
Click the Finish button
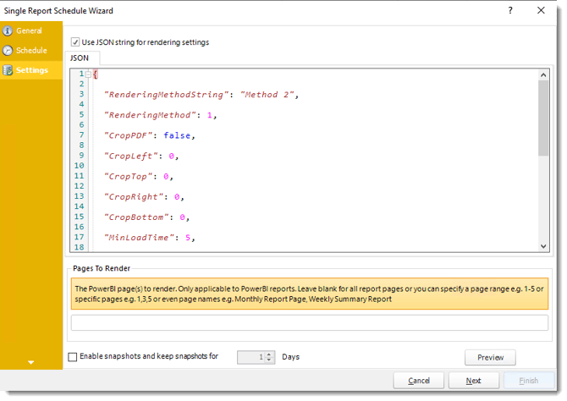click(x=529, y=381)
